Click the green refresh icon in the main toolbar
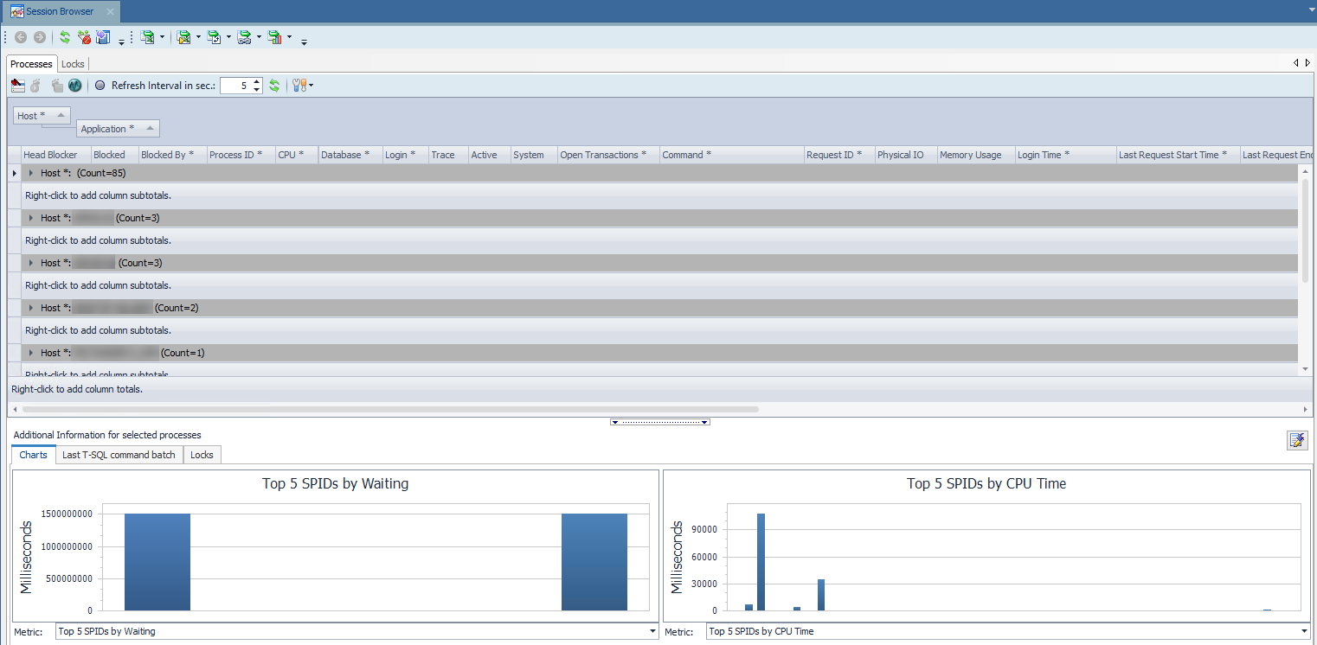Image resolution: width=1317 pixels, height=645 pixels. tap(64, 37)
